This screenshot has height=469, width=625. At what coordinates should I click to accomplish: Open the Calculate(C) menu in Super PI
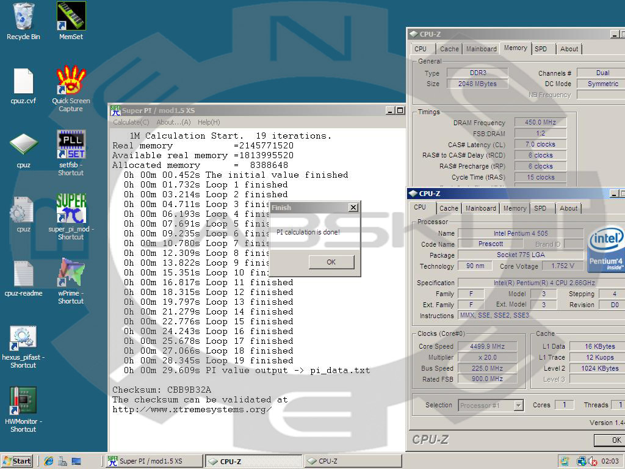coord(131,122)
